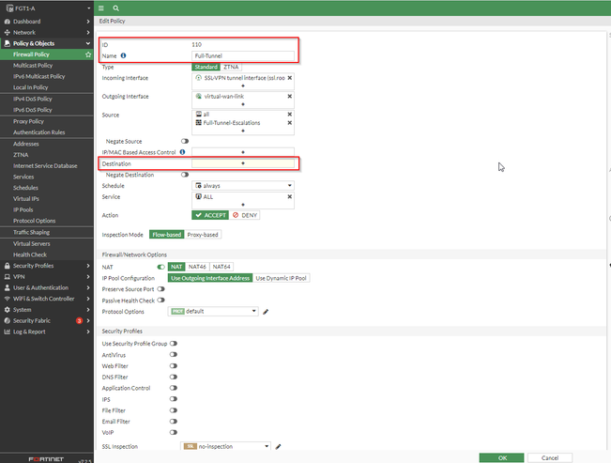Add another outgoing interface with plus
Screen dimensions: 611x463
click(x=243, y=104)
